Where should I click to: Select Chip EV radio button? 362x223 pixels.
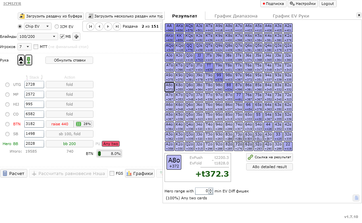pyautogui.click(x=20, y=26)
